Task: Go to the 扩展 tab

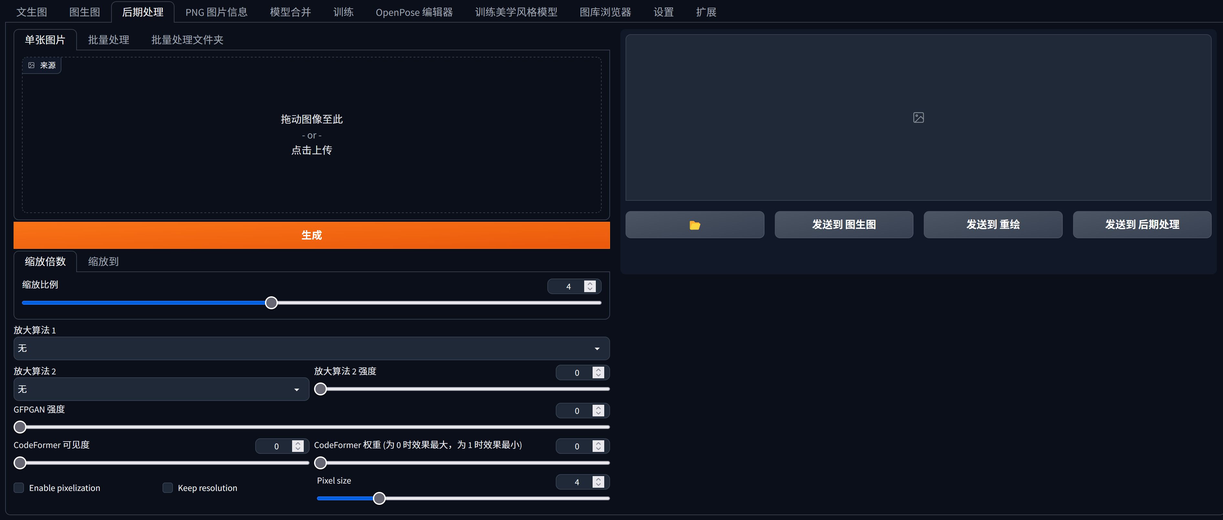Action: coord(706,12)
